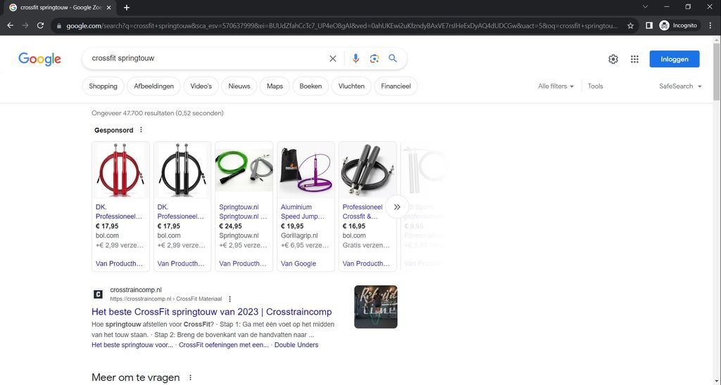
Task: Open the Double Unders sitelink
Action: 296,345
